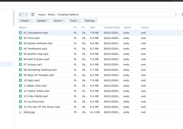
Task: Click music icon of 05 Another Day.mp3
Action: 20,54
